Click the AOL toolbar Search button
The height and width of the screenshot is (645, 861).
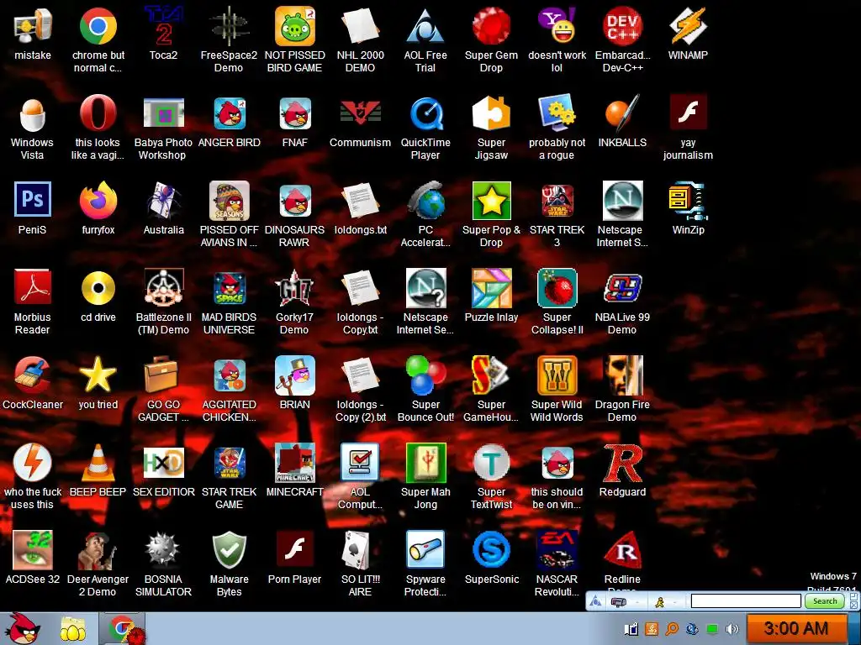pyautogui.click(x=825, y=601)
